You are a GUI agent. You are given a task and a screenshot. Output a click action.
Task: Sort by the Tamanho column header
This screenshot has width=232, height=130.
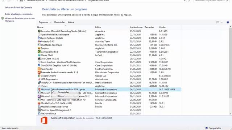149,27
